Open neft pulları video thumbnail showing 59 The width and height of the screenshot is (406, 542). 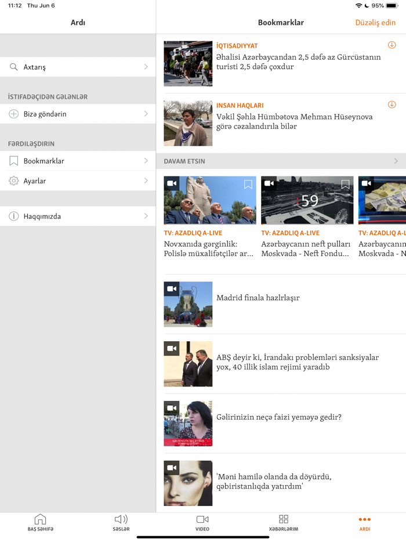307,200
